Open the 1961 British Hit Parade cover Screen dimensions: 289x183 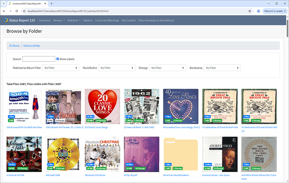[x=63, y=106]
